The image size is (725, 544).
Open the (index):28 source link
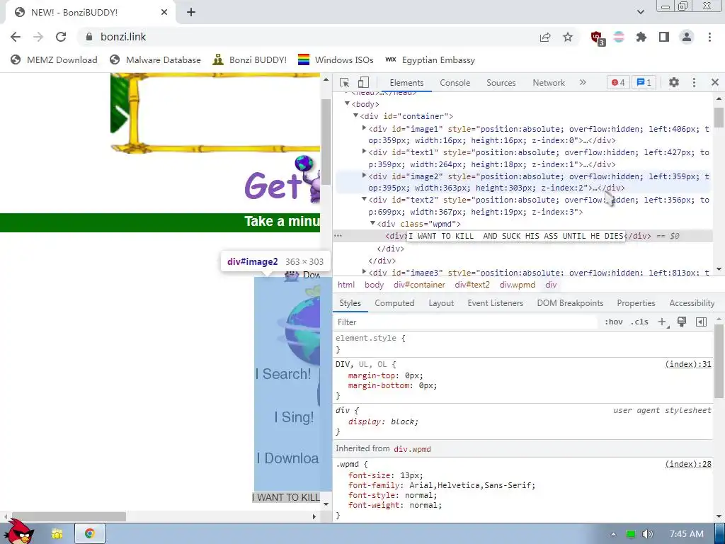coord(688,464)
